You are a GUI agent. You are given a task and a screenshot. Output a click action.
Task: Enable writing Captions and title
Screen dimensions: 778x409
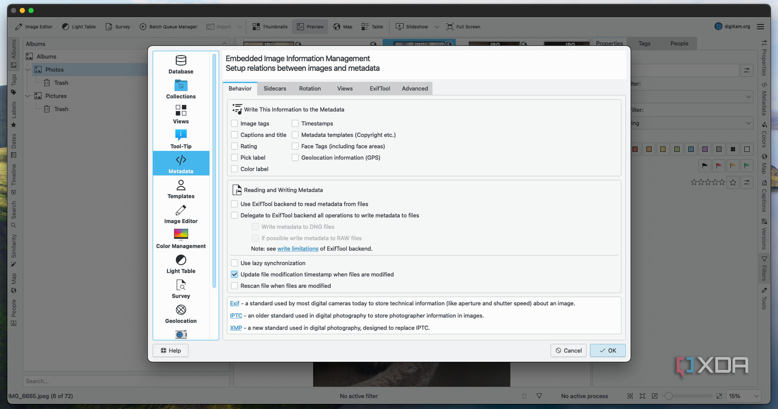click(234, 135)
